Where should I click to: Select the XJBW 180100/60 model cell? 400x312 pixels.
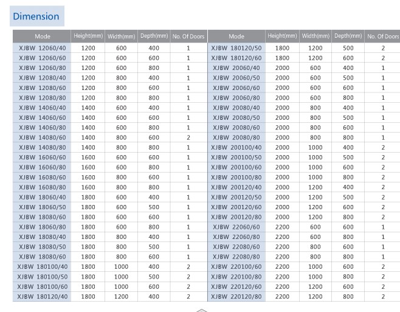42,286
